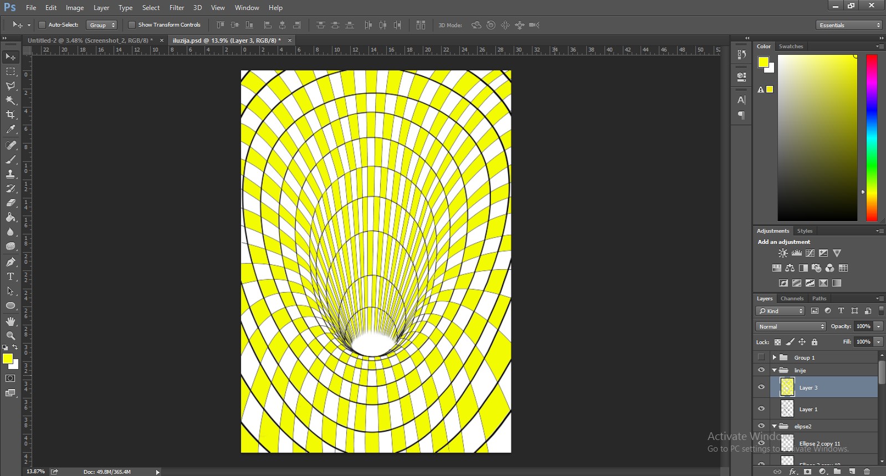This screenshot has height=476, width=886.
Task: Open Auto-Select Group dropdown
Action: [102, 25]
